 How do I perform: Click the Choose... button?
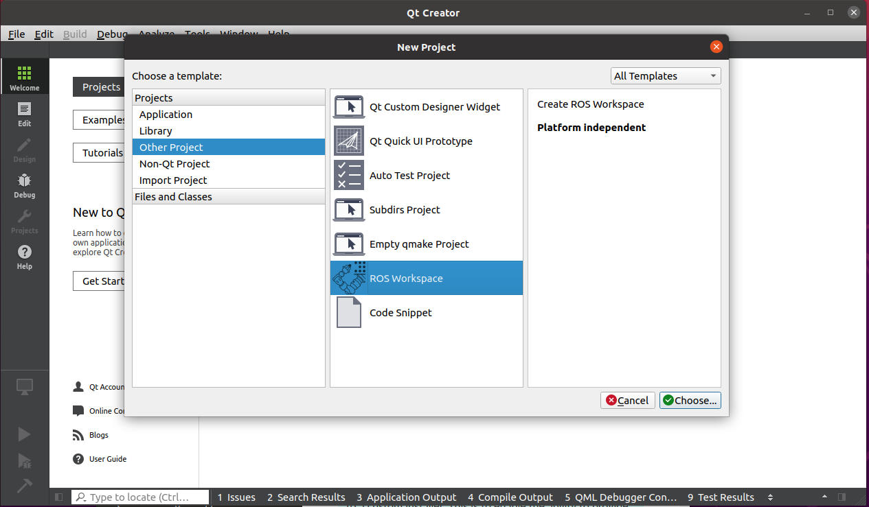click(x=690, y=401)
